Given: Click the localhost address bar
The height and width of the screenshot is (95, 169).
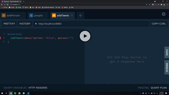Looking at the screenshot, I should [78, 5].
